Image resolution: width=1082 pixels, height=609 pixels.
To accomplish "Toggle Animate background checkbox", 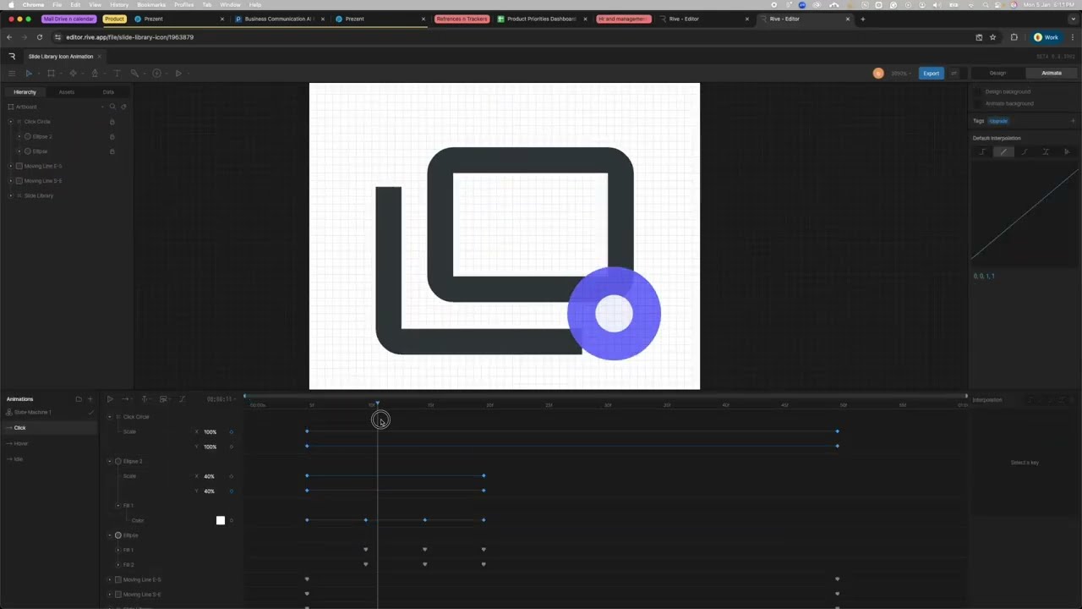I will 978,103.
